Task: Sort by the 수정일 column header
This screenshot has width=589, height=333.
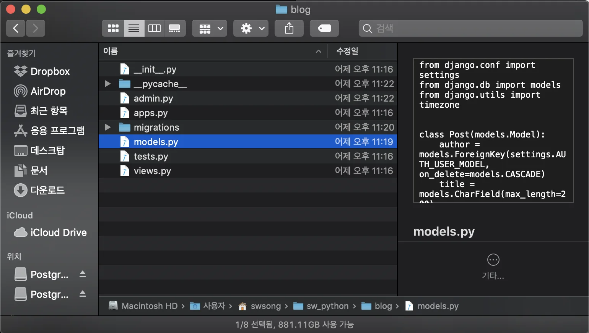Action: click(x=347, y=51)
